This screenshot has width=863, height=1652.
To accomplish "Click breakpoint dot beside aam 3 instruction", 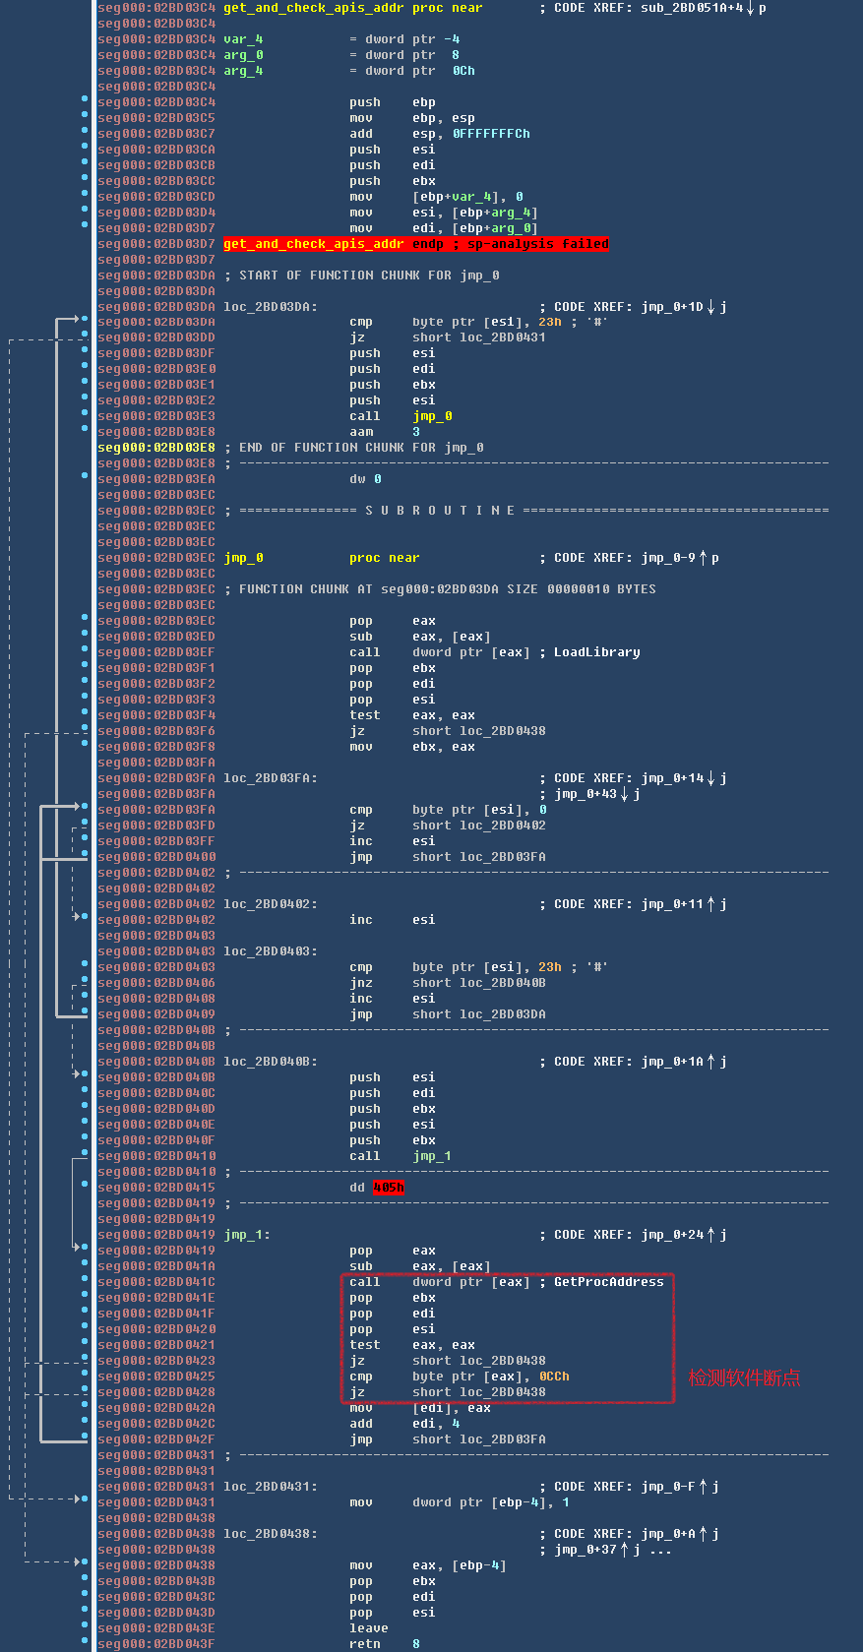I will pyautogui.click(x=85, y=431).
